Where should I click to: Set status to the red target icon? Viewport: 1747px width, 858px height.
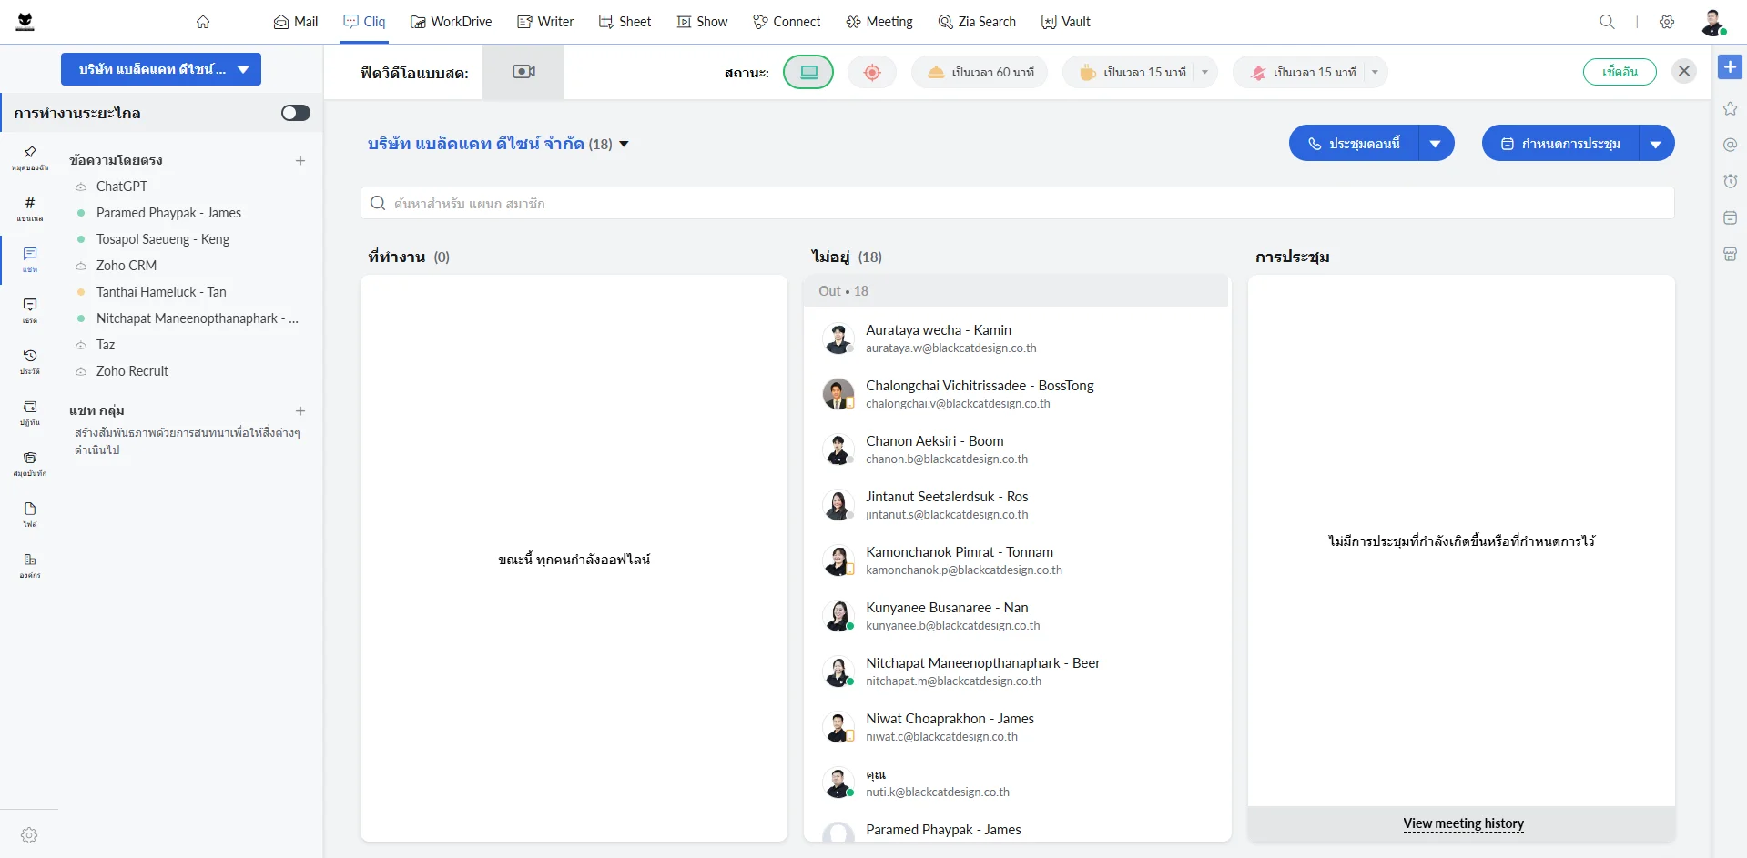point(871,72)
